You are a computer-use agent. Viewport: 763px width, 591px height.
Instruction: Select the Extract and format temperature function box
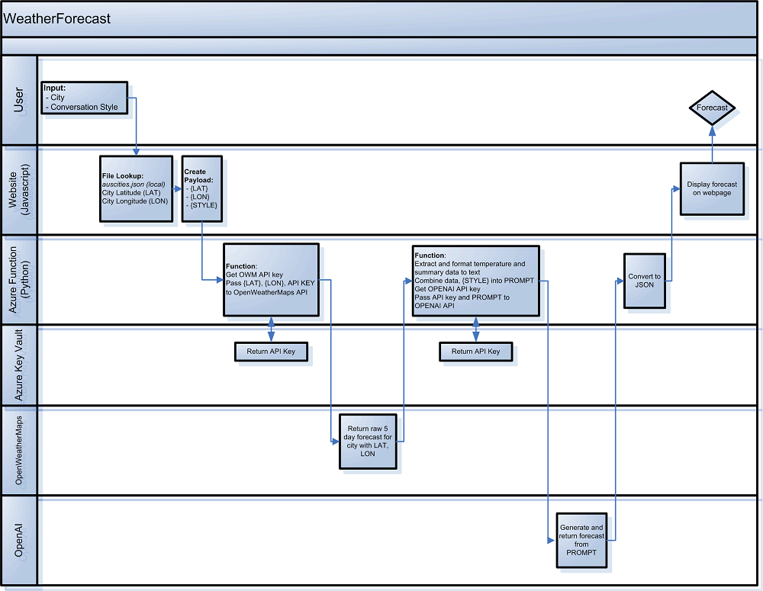[x=475, y=280]
